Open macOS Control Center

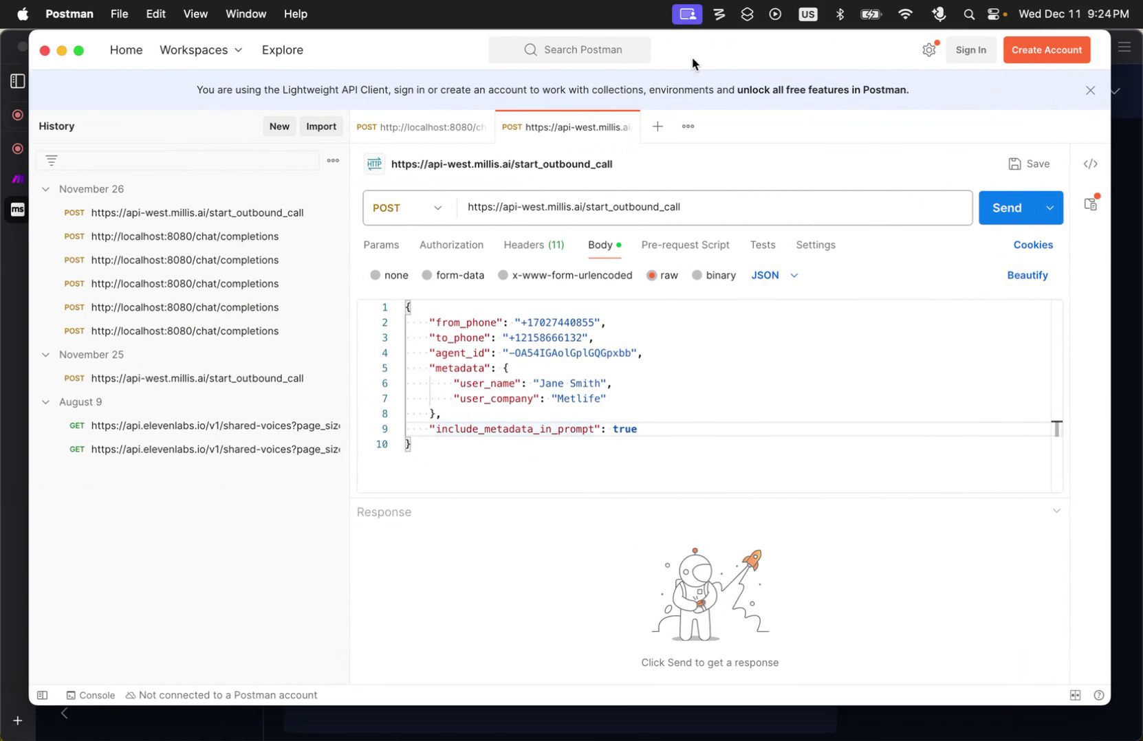pos(994,13)
